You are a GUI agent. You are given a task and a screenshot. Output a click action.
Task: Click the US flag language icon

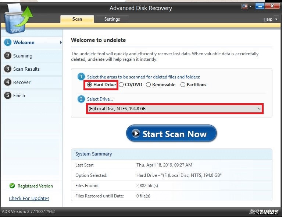[x=244, y=7]
